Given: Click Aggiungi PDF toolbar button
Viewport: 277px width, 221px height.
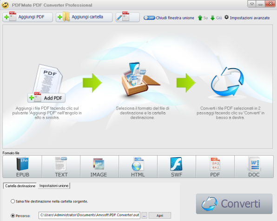Looking at the screenshot, I should coord(27,17).
